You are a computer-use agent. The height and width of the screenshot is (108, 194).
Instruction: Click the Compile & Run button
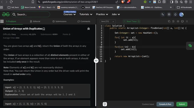[x=165, y=104]
